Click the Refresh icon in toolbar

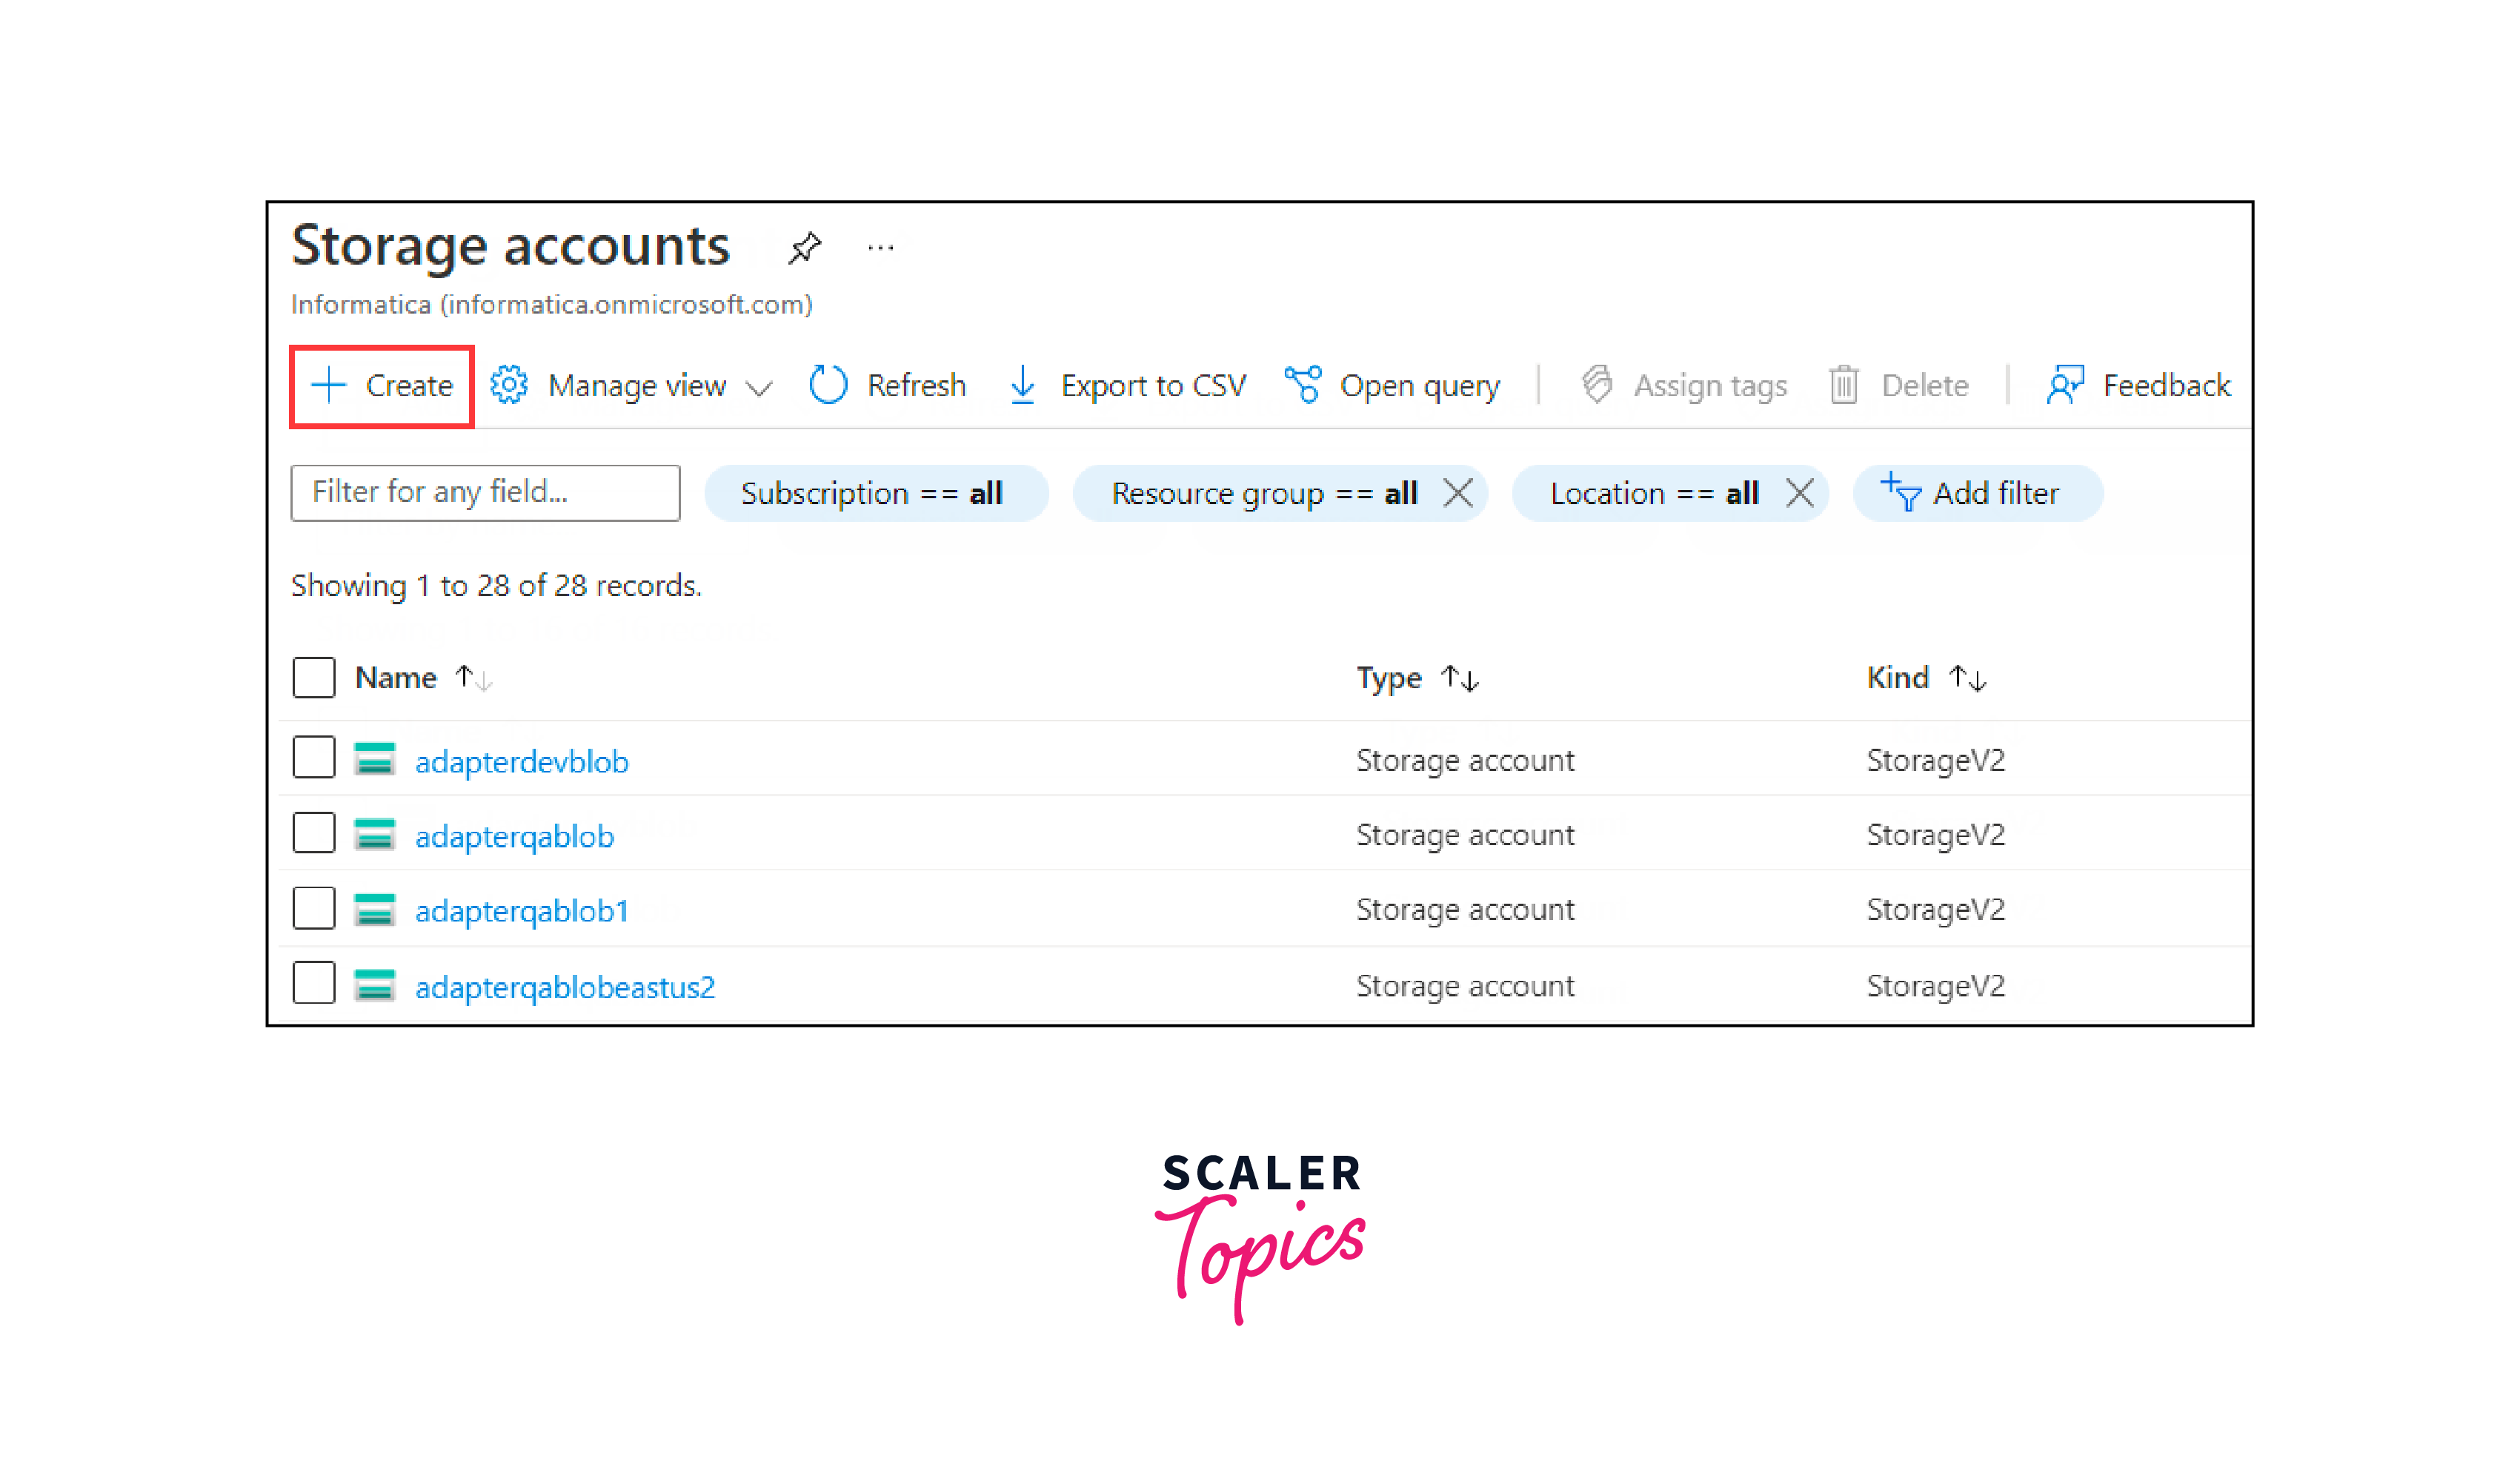(x=827, y=386)
